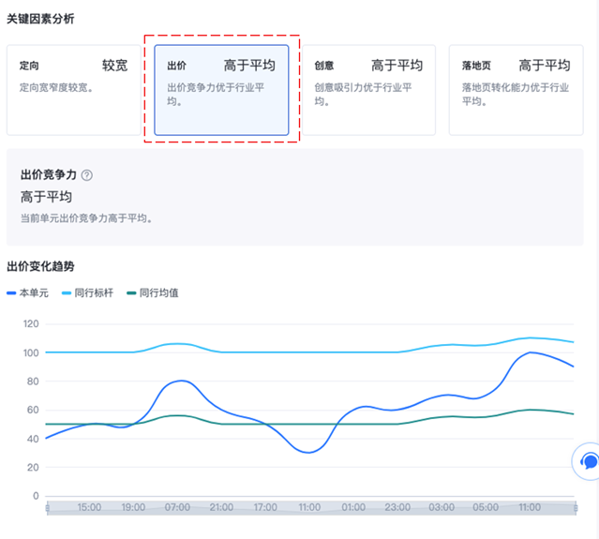Click the 本单元 legend color marker
The image size is (599, 539).
[11, 293]
